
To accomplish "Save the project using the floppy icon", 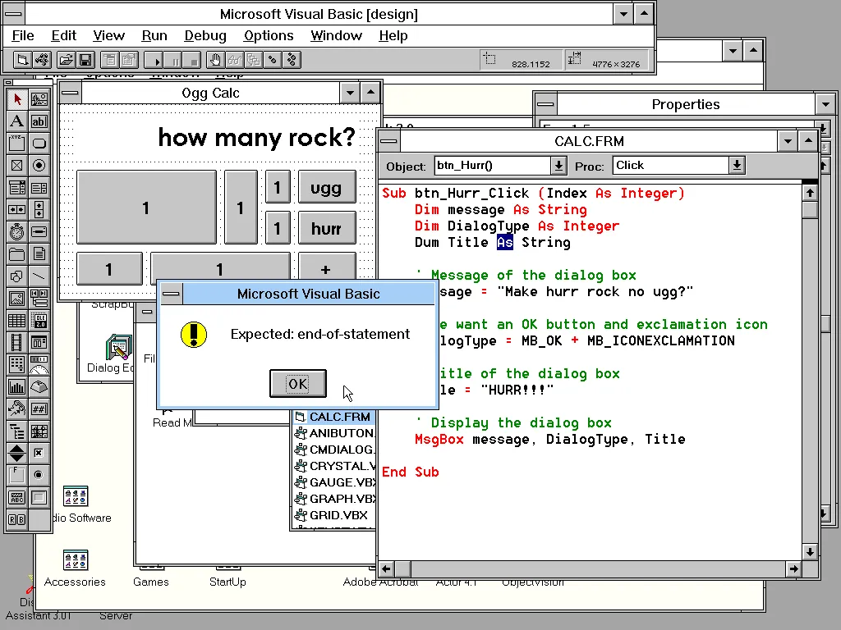I will coord(85,59).
